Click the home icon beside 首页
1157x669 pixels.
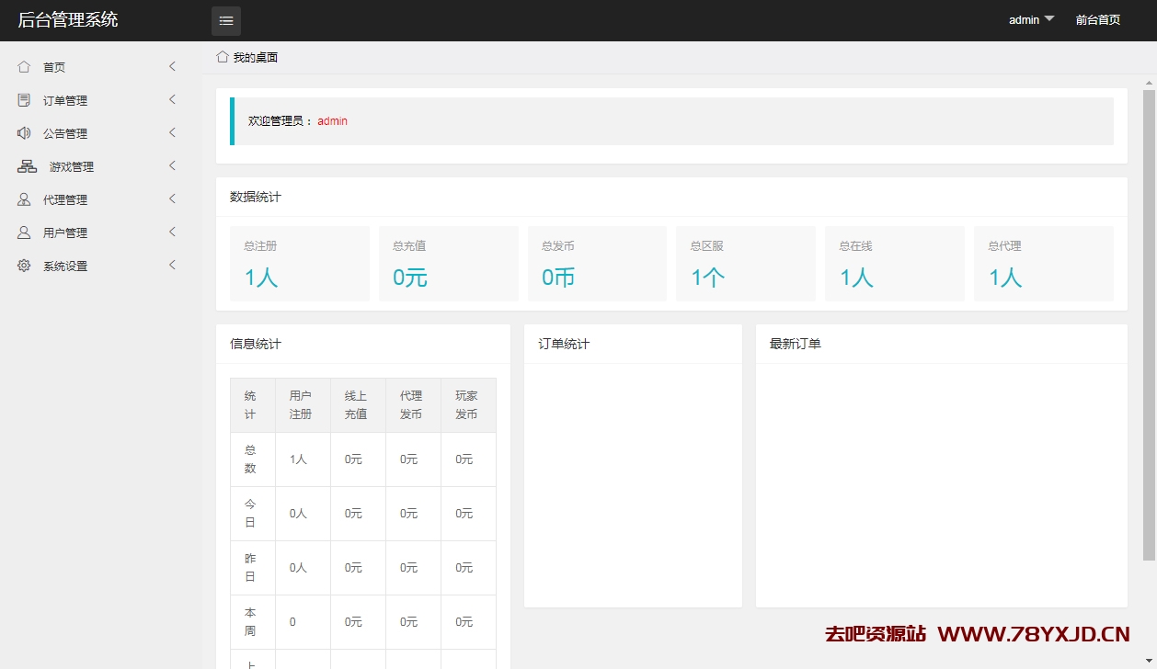[24, 67]
